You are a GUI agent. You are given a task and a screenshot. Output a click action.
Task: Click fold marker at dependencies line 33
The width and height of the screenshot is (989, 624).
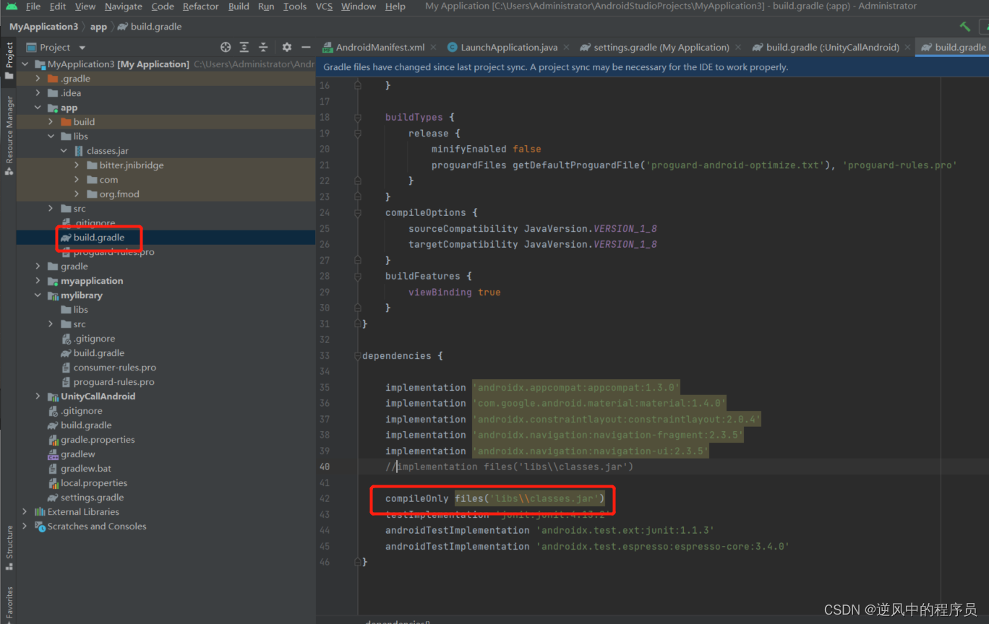point(358,355)
